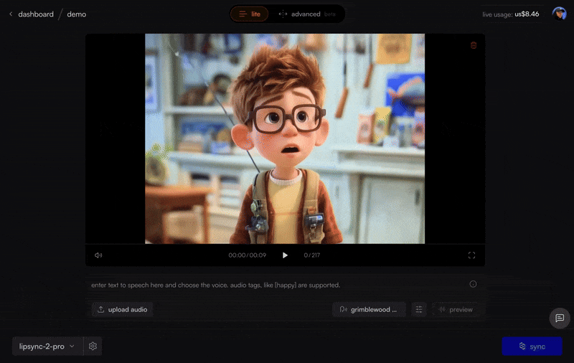Mute the video using the speaker icon
This screenshot has width=574, height=363.
tap(98, 255)
